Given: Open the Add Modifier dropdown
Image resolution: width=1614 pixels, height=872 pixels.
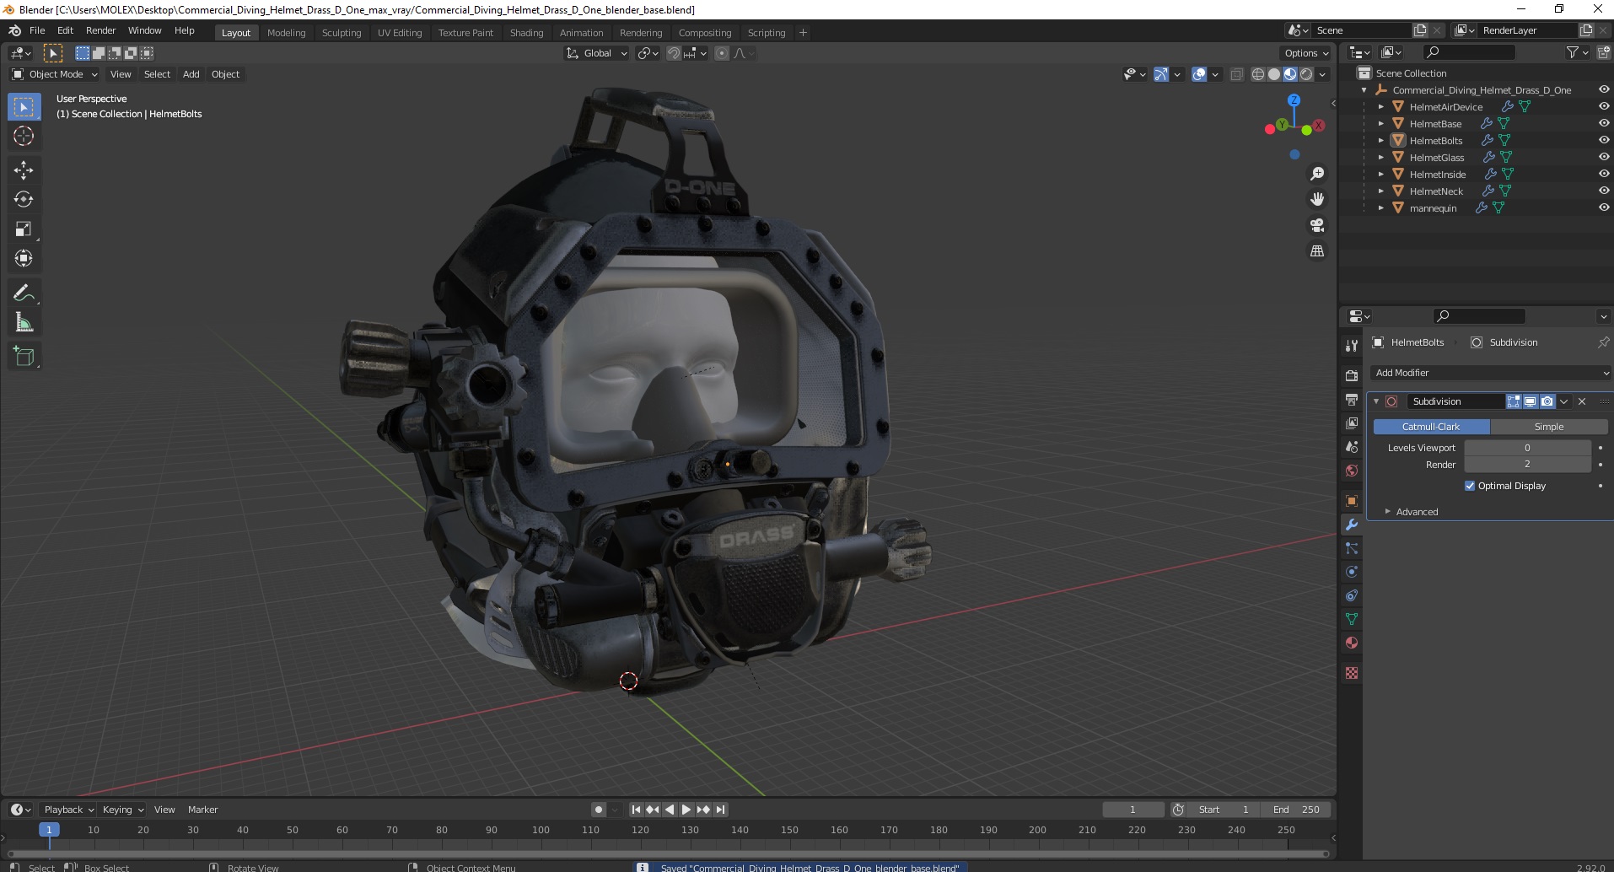Looking at the screenshot, I should tap(1491, 373).
